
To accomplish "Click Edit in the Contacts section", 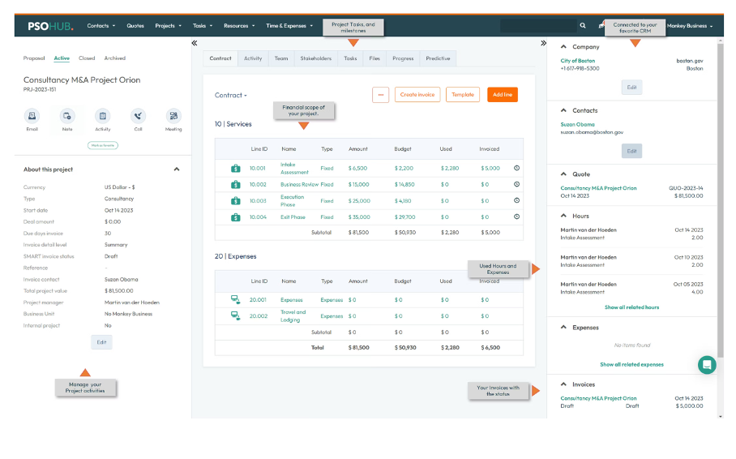I will (631, 152).
